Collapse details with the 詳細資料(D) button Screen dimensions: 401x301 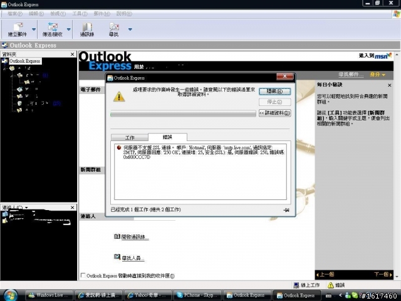coord(274,113)
